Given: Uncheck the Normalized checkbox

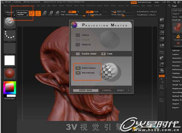Looking at the screenshot, I should coord(78,73).
